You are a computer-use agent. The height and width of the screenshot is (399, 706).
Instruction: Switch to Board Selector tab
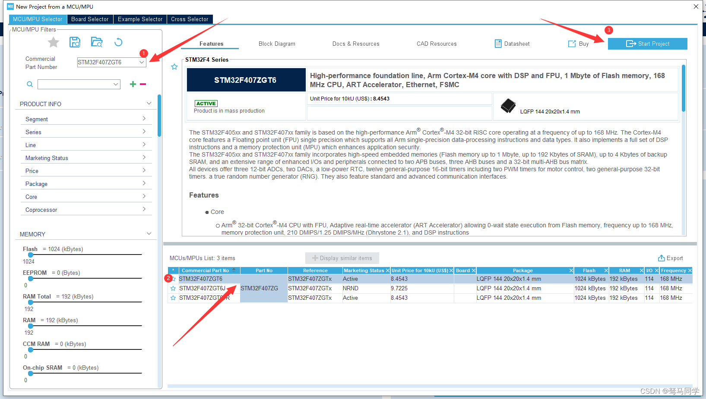pyautogui.click(x=90, y=19)
